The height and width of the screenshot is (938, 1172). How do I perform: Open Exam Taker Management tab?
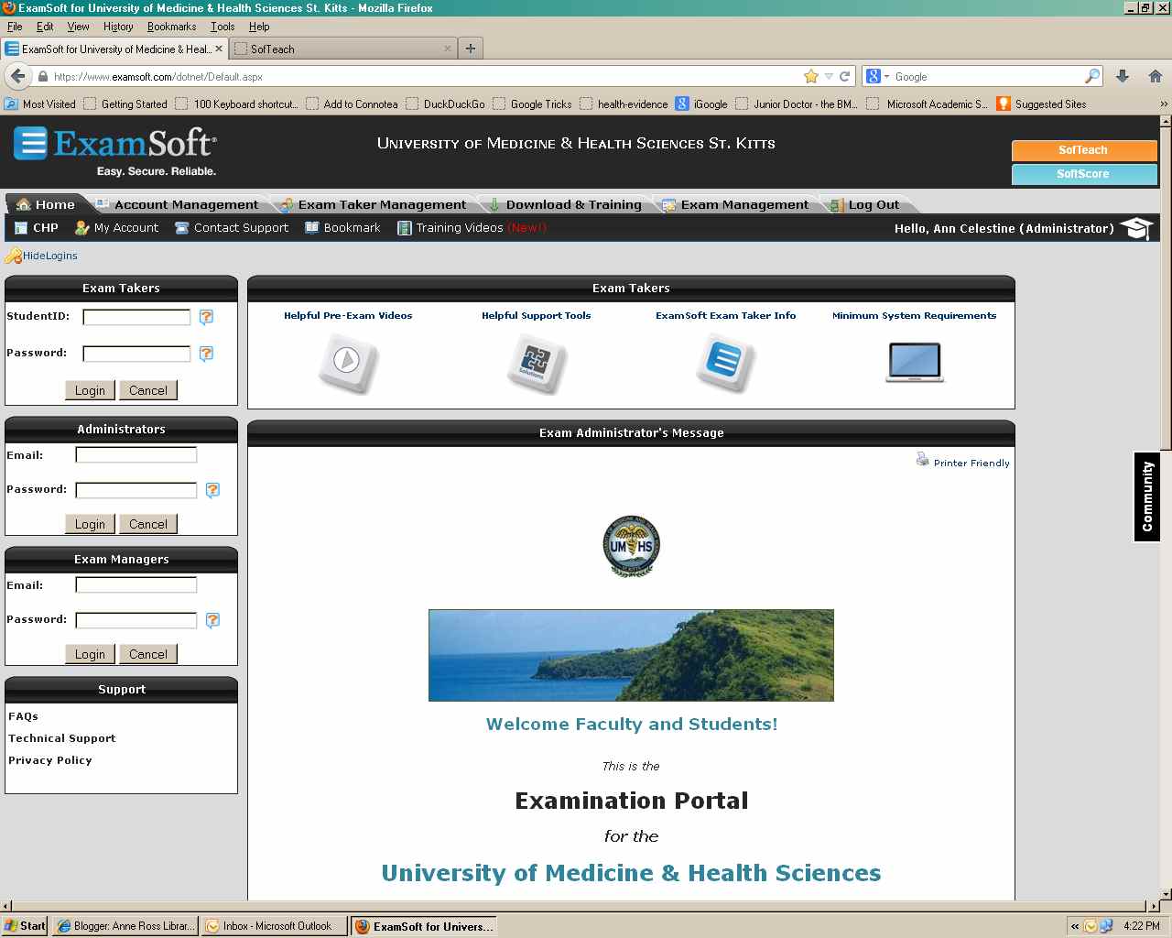(x=374, y=204)
